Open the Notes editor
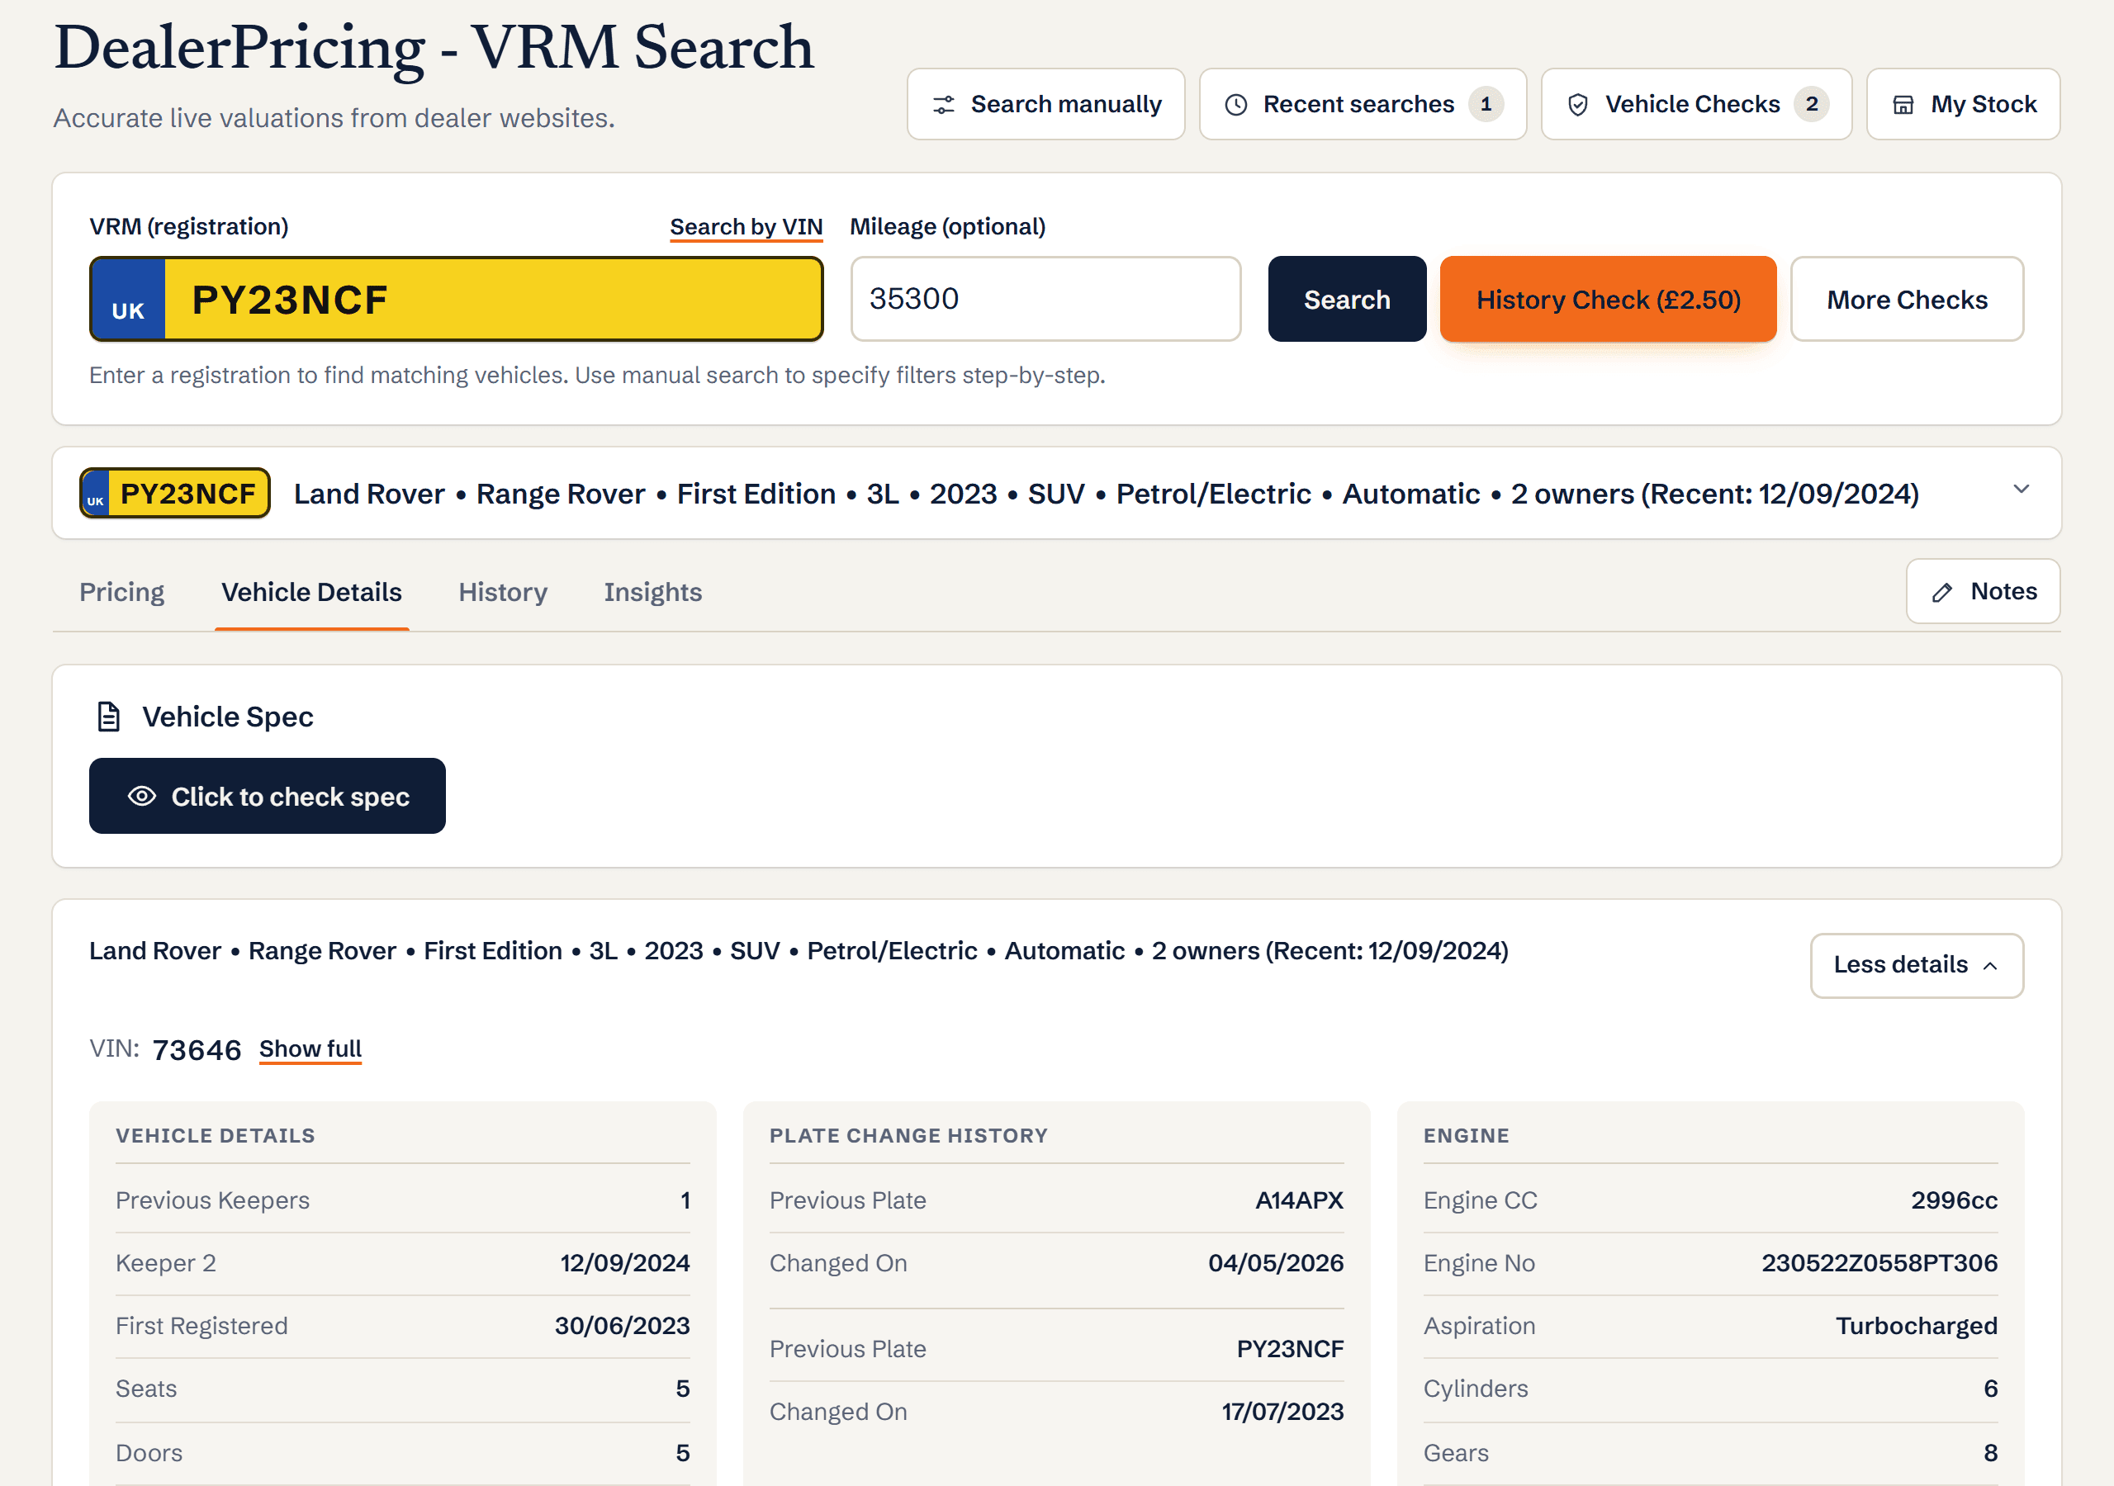This screenshot has height=1486, width=2114. 1983,591
